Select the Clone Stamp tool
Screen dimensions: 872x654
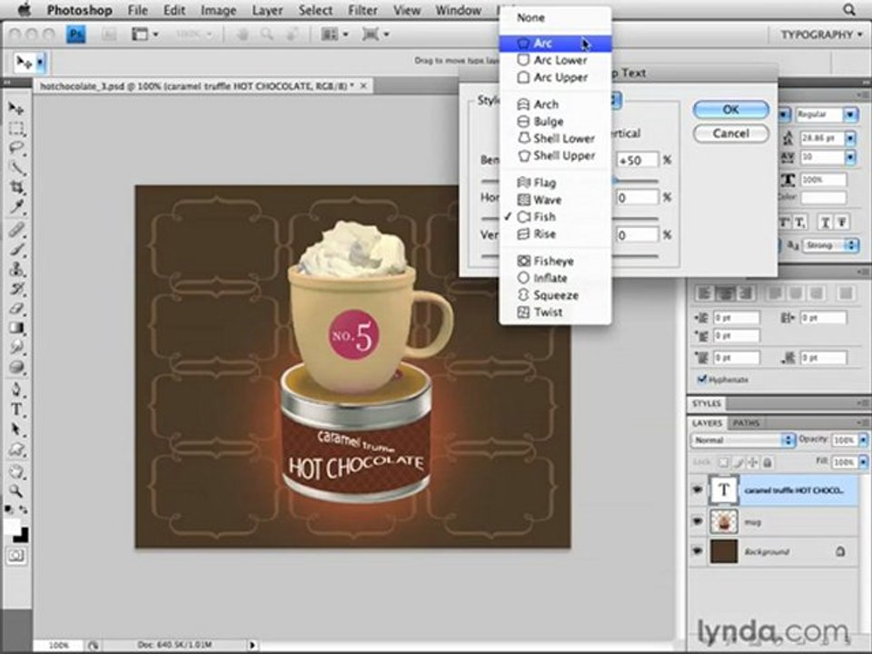[16, 269]
